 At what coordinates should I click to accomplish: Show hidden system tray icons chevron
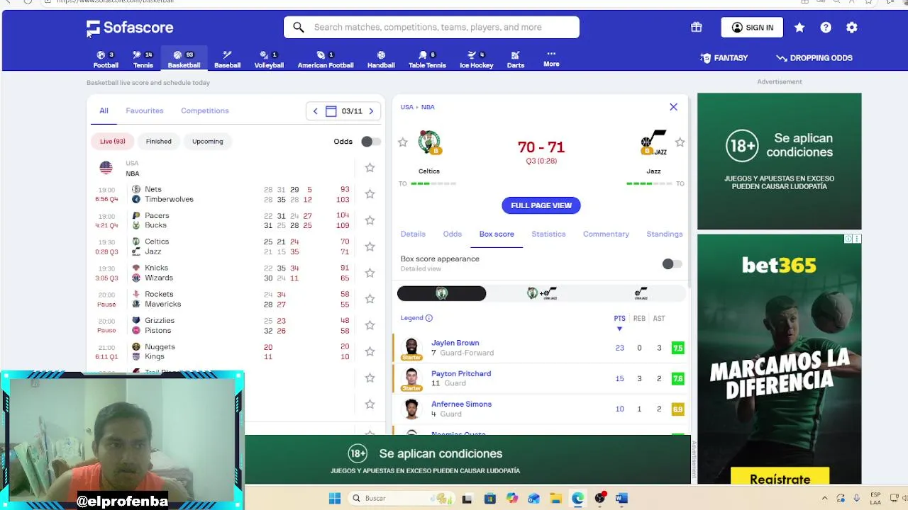pos(824,498)
